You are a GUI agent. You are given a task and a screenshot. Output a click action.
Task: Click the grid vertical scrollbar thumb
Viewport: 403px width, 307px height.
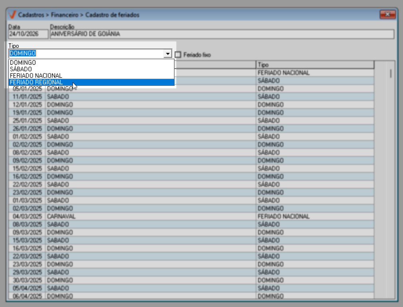391,73
